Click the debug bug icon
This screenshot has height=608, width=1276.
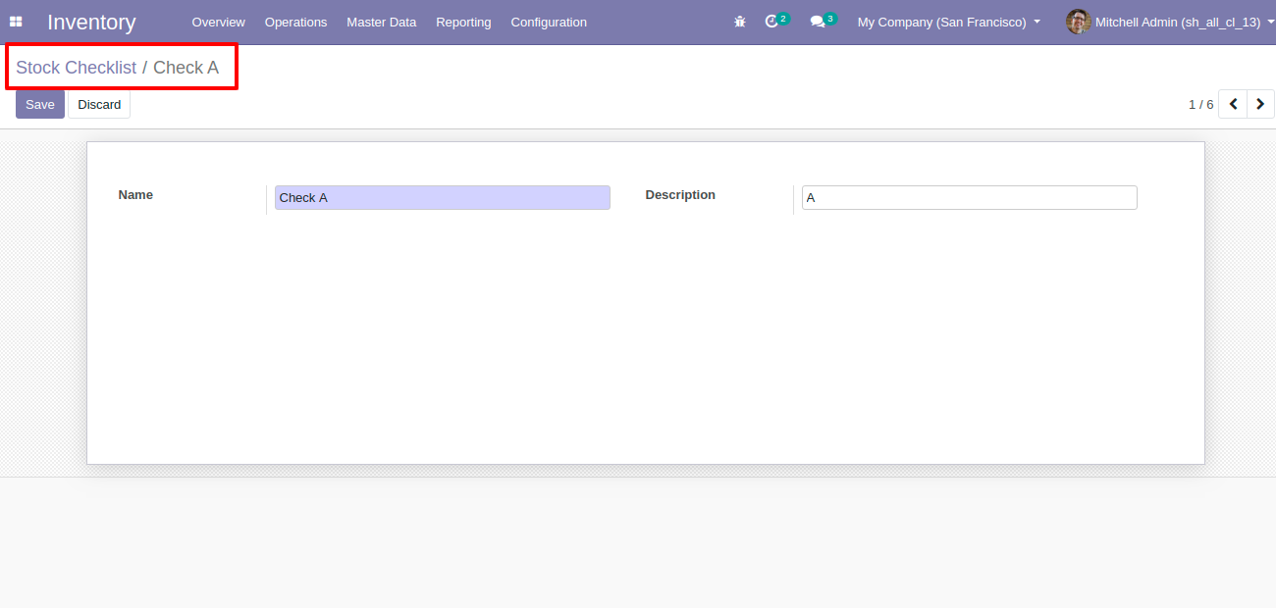(740, 22)
